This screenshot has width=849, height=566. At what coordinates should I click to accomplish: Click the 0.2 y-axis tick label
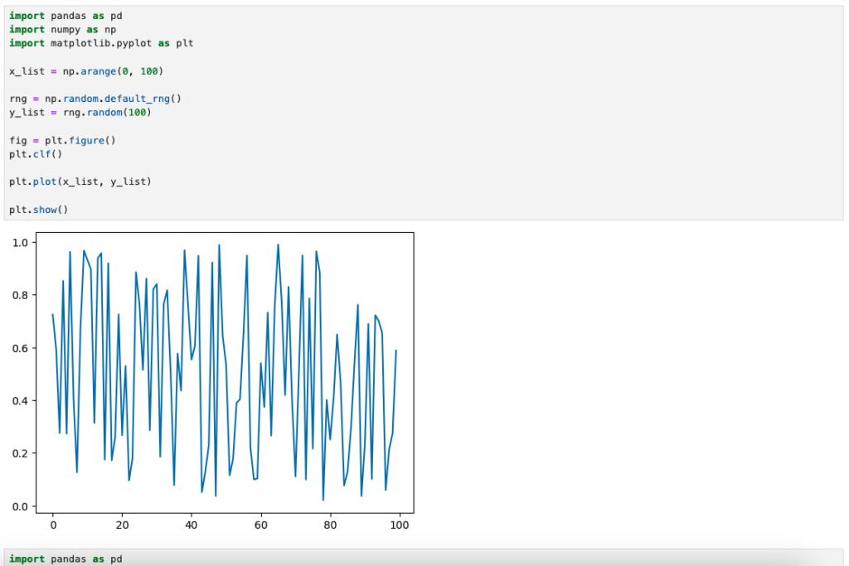[x=21, y=453]
